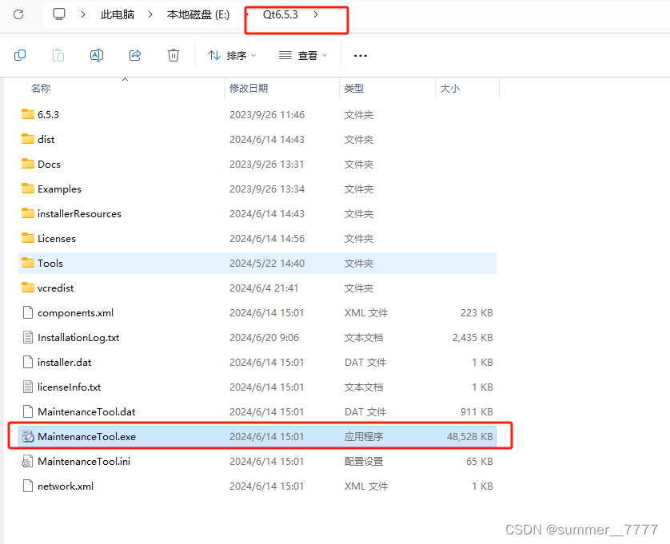Image resolution: width=670 pixels, height=544 pixels.
Task: Click the computer icon in the breadcrumb bar
Action: (x=58, y=14)
